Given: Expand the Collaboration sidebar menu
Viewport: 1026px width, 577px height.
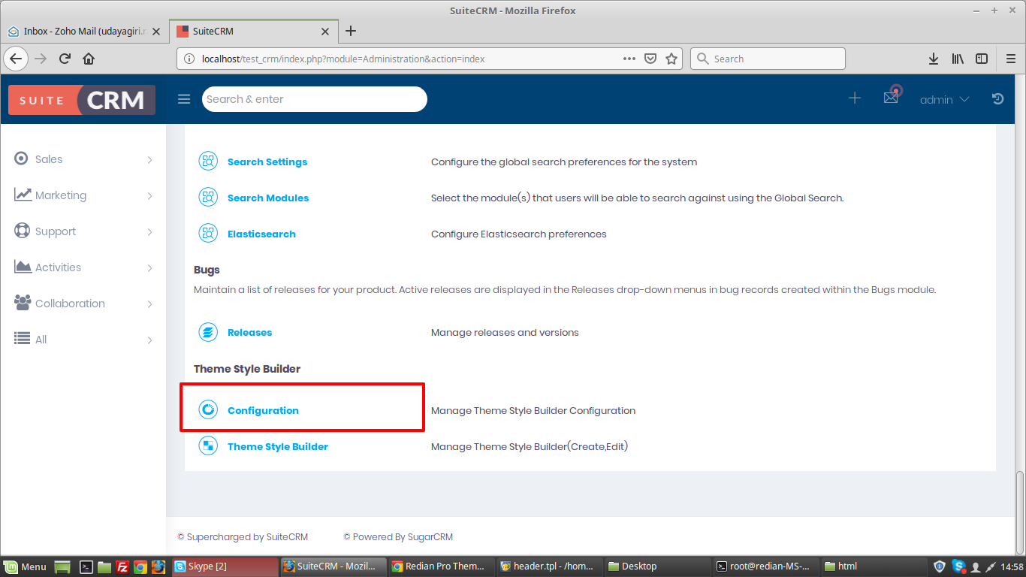Looking at the screenshot, I should click(83, 304).
